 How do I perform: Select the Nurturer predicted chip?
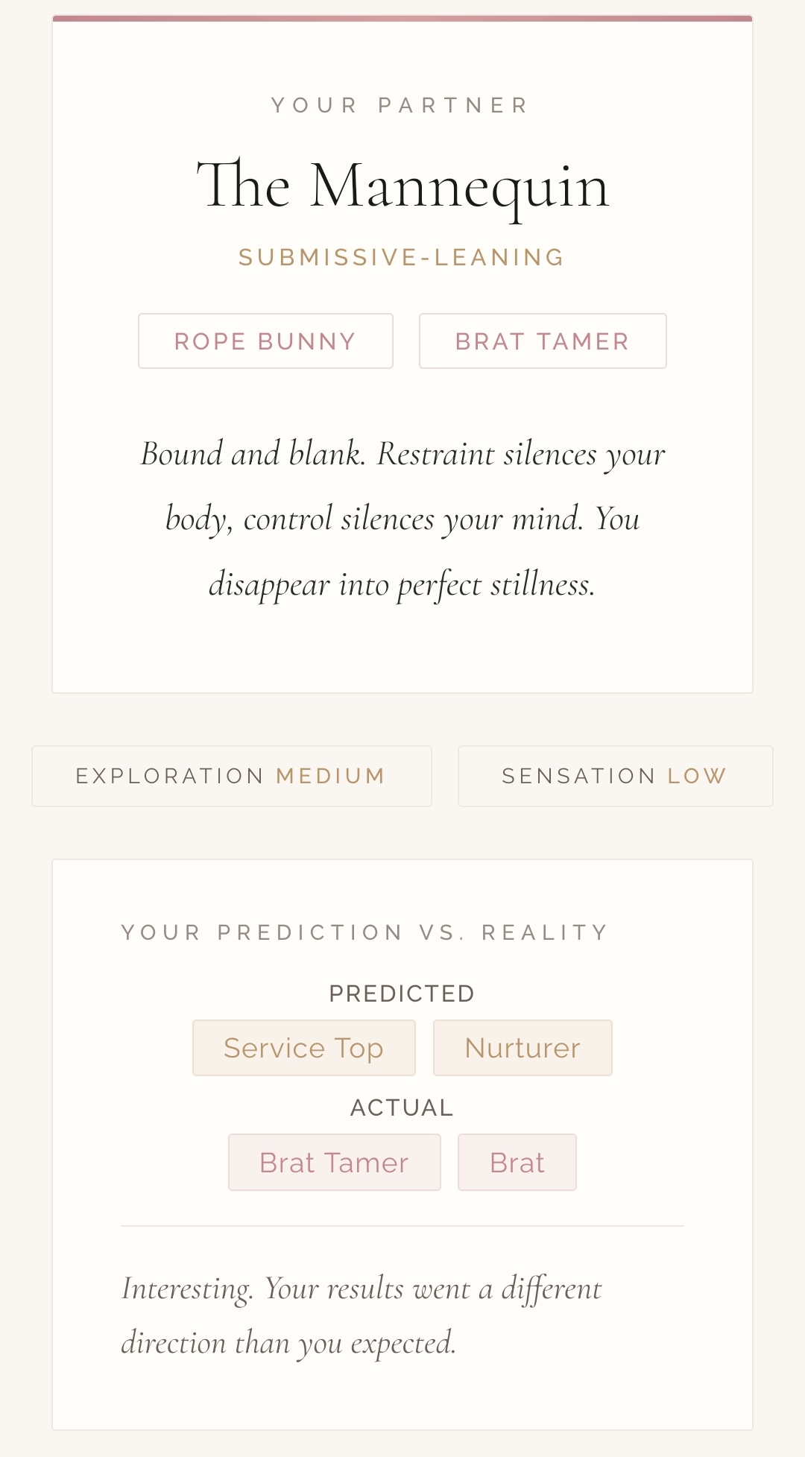522,1048
